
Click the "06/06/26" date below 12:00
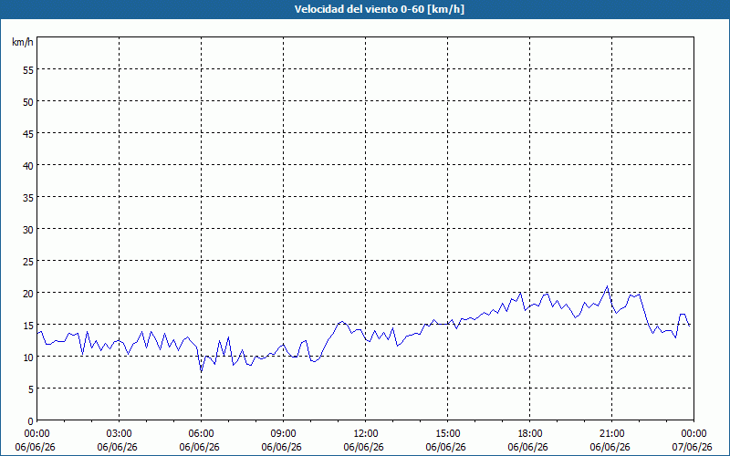(363, 447)
